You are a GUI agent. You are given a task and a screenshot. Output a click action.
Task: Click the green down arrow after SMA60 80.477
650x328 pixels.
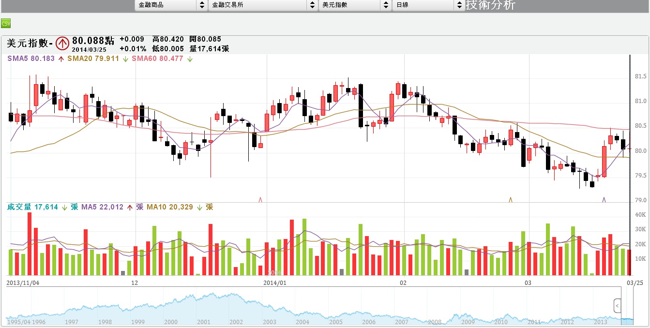(190, 59)
